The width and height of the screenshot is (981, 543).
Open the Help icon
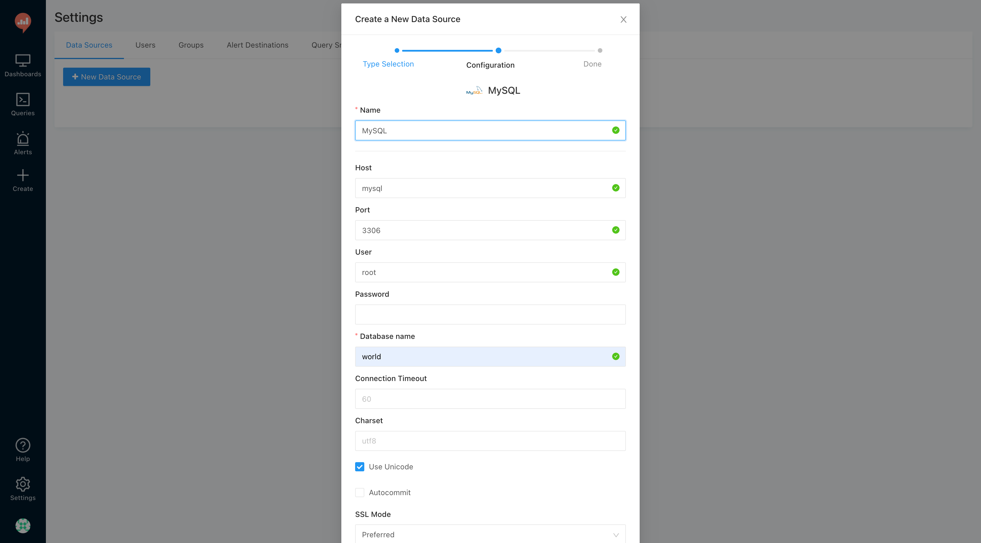23,445
